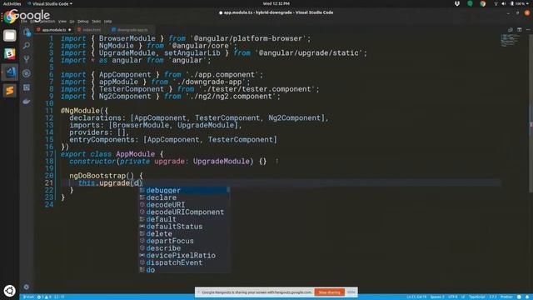Click the notifications bell in status bar
The height and width of the screenshot is (300, 533).
coord(527,297)
